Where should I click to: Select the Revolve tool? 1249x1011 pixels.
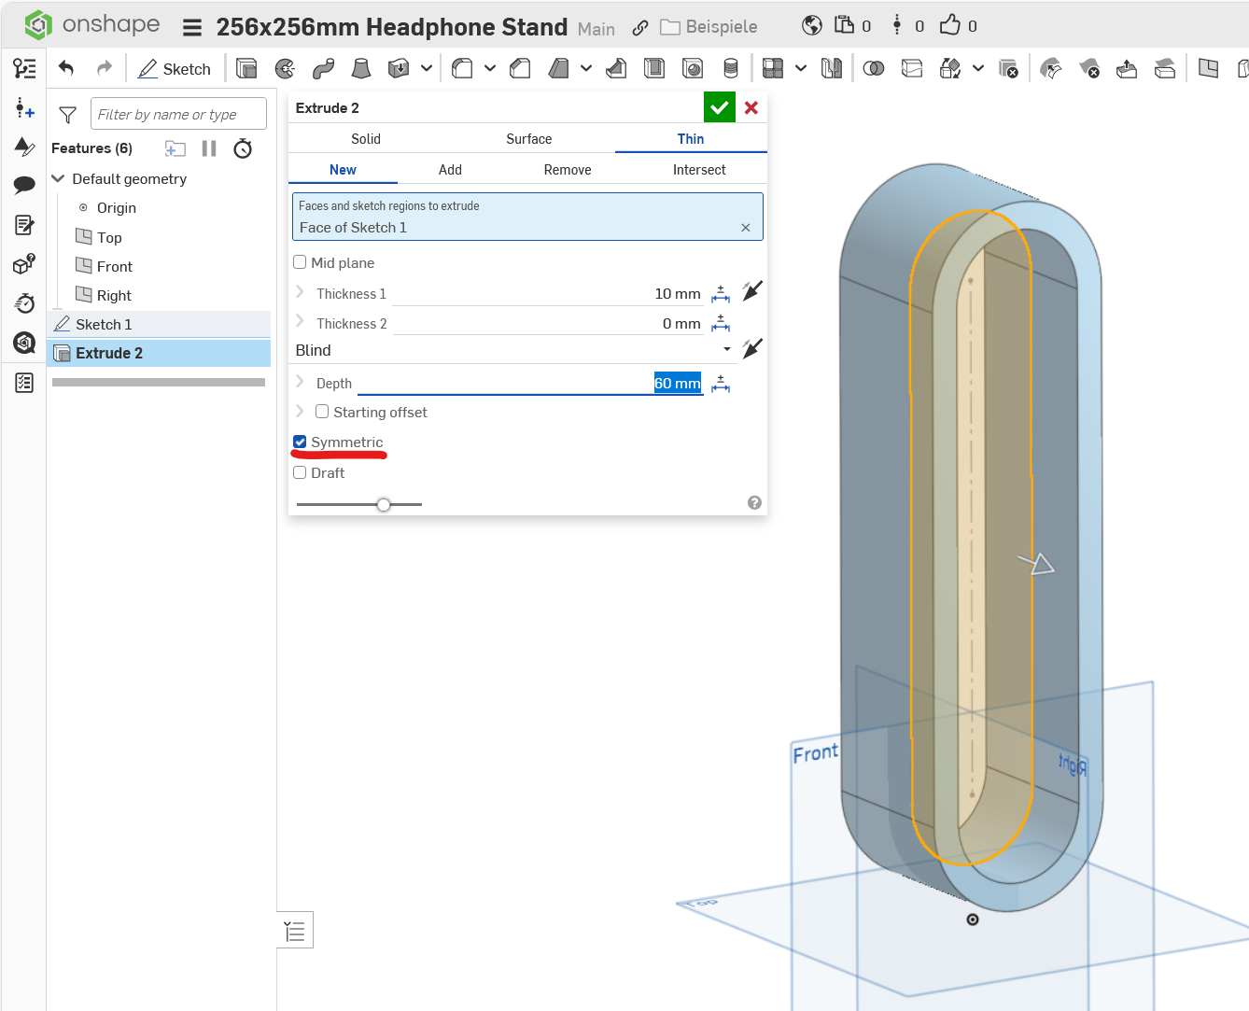click(x=285, y=68)
